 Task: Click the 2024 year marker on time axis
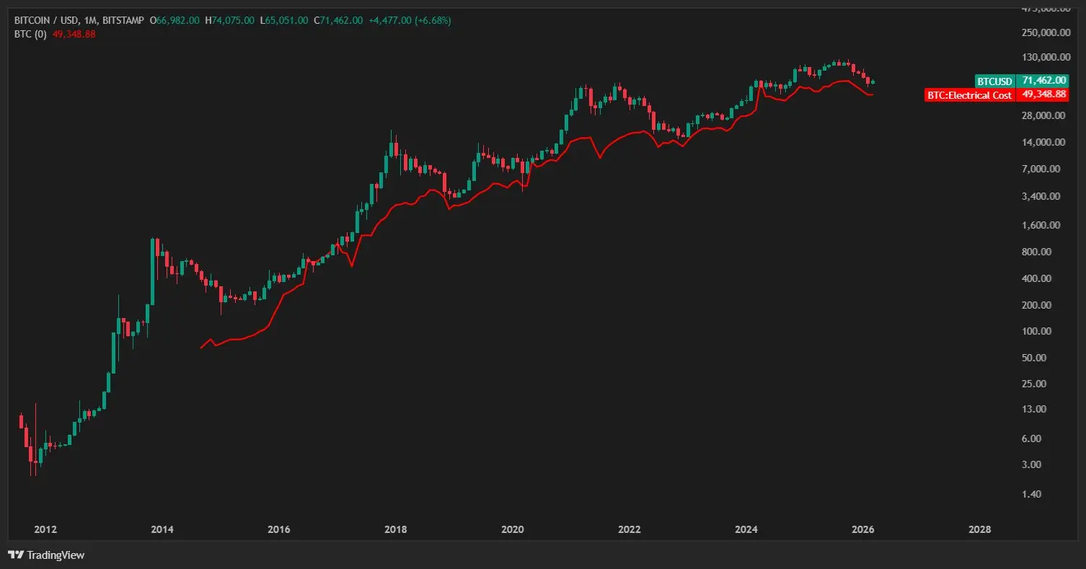[746, 529]
